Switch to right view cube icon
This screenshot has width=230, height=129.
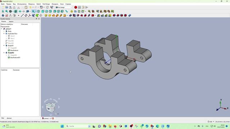pyautogui.click(x=50, y=11)
